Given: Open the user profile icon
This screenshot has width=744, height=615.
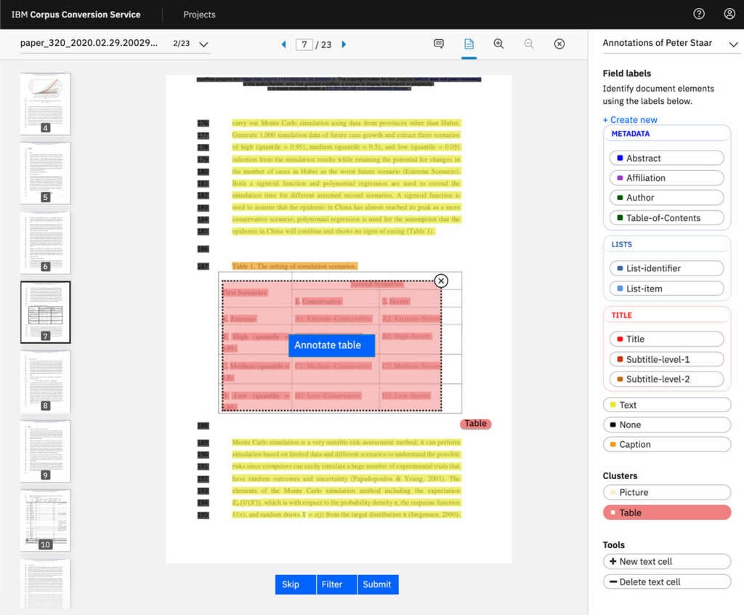Looking at the screenshot, I should click(729, 14).
